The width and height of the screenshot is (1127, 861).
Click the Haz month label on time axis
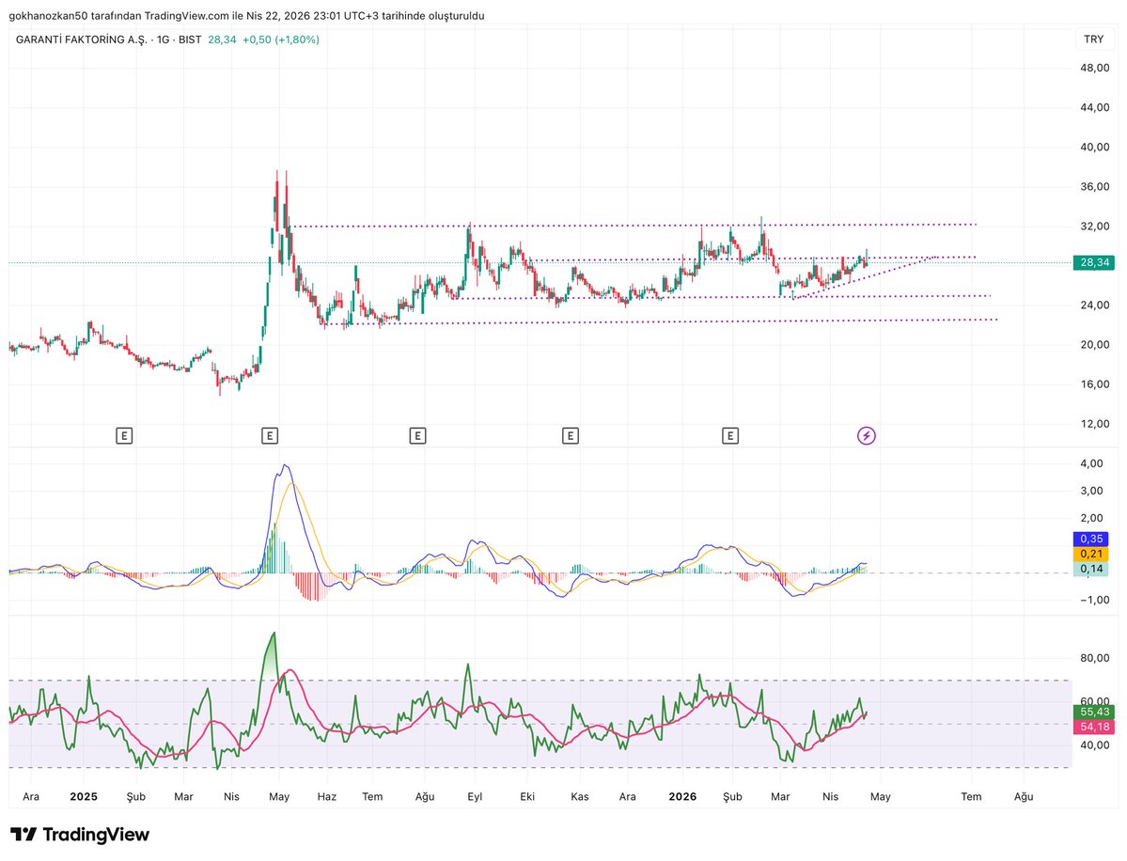coord(326,796)
